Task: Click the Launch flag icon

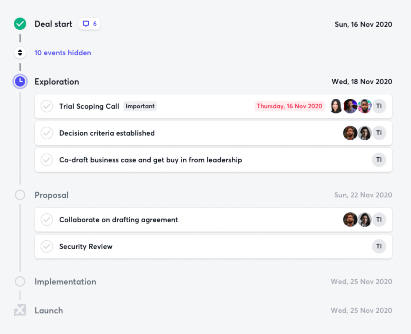Action: pyautogui.click(x=20, y=310)
